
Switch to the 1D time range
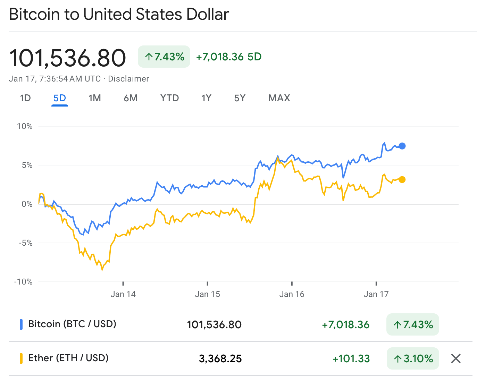[25, 98]
